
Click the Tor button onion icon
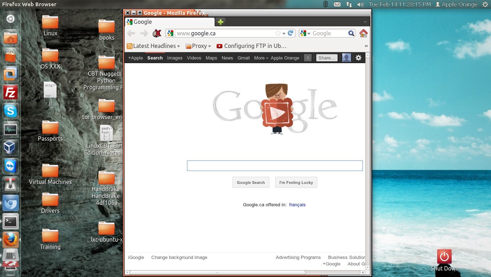pyautogui.click(x=157, y=33)
